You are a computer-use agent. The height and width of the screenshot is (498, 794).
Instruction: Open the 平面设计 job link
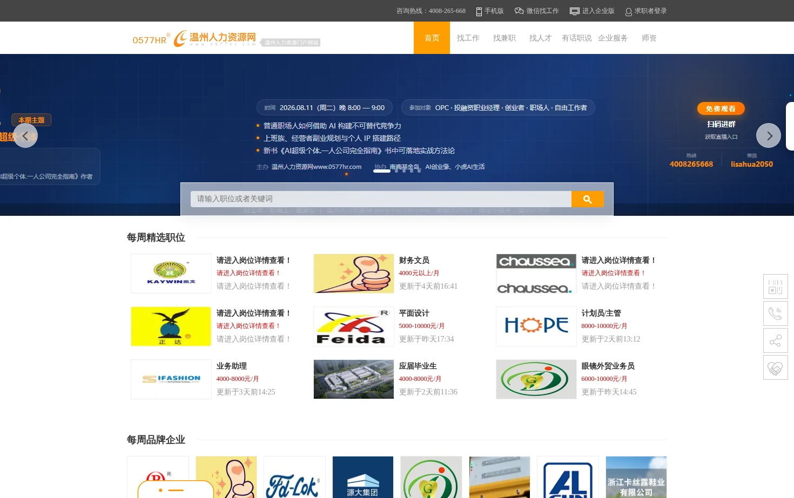414,313
